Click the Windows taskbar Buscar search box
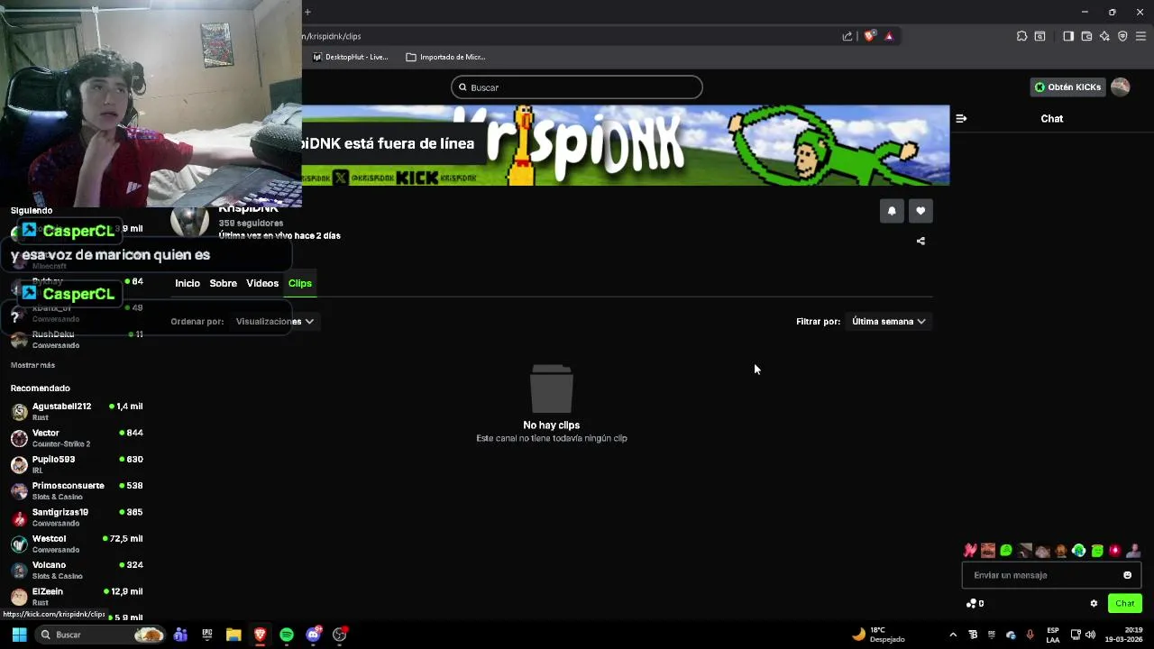Image resolution: width=1154 pixels, height=649 pixels. coord(101,635)
